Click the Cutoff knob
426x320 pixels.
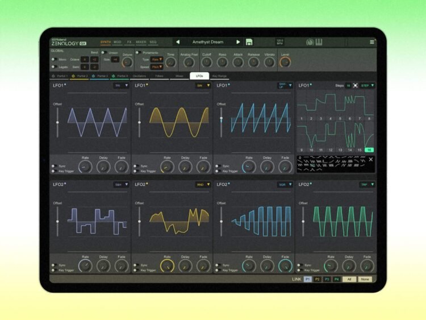pos(207,63)
